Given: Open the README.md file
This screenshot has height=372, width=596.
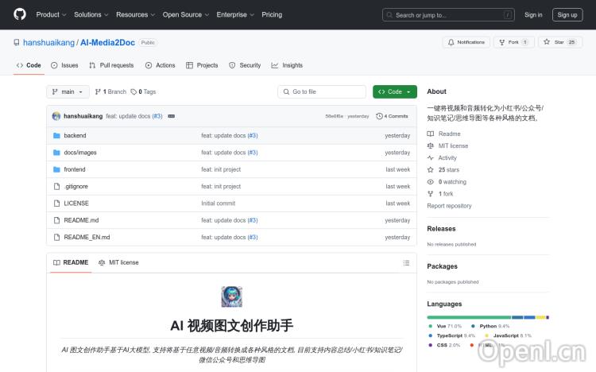Looking at the screenshot, I should [81, 220].
